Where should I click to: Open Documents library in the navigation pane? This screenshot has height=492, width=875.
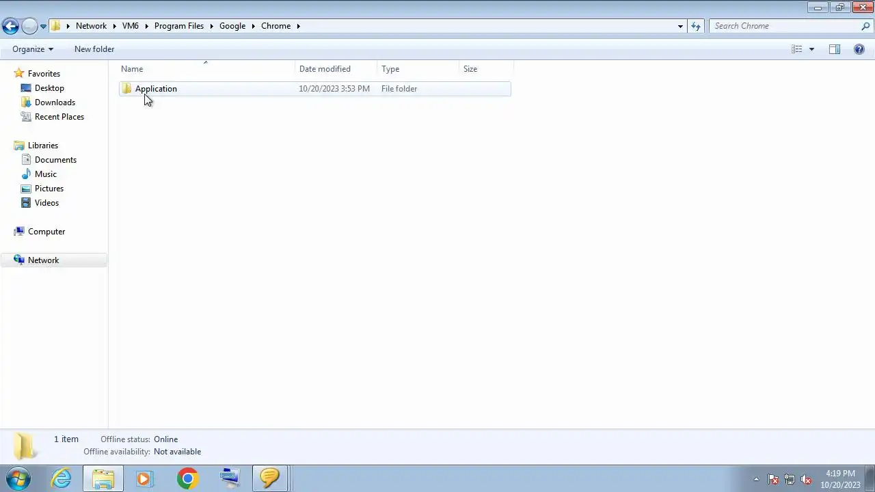coord(55,160)
